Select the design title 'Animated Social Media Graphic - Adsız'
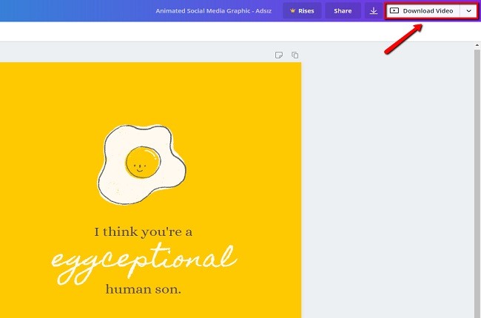 pyautogui.click(x=214, y=11)
